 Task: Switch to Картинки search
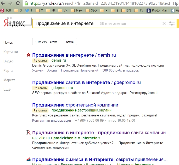click(x=11, y=52)
